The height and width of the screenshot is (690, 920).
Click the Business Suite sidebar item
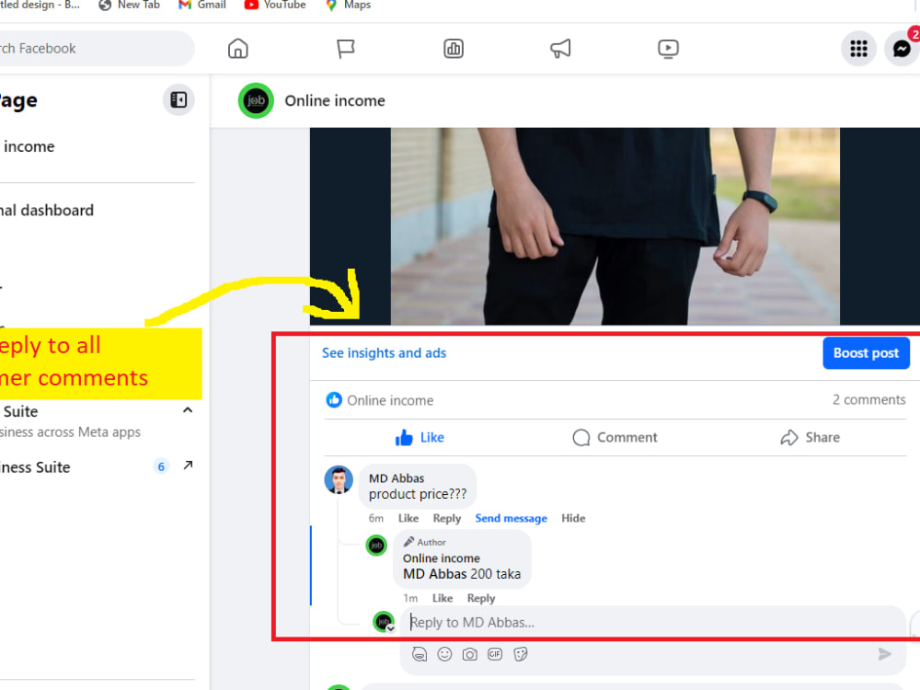pyautogui.click(x=98, y=467)
